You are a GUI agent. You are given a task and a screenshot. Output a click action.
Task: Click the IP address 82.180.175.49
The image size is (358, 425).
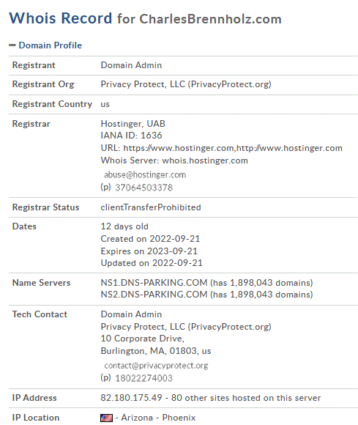131,398
